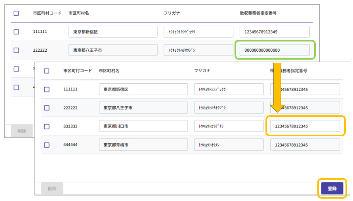This screenshot has height=201, width=353.
Task: Select the furigana field for row 333333
Action: click(x=229, y=126)
